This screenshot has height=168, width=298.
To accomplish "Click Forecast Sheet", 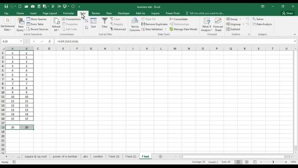I will click(x=218, y=25).
